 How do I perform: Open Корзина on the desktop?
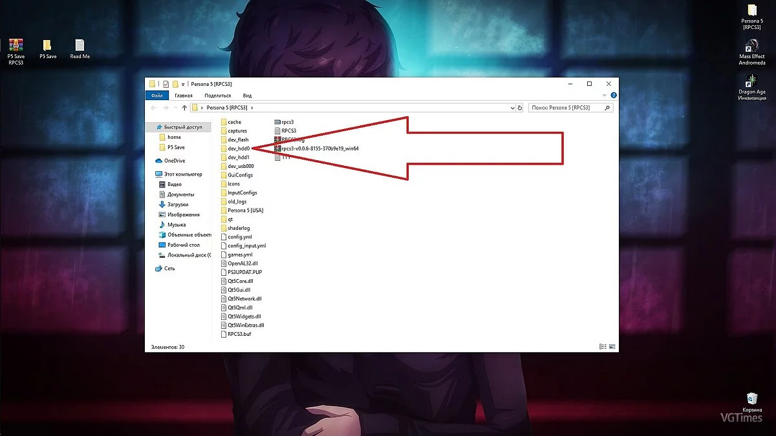[752, 402]
